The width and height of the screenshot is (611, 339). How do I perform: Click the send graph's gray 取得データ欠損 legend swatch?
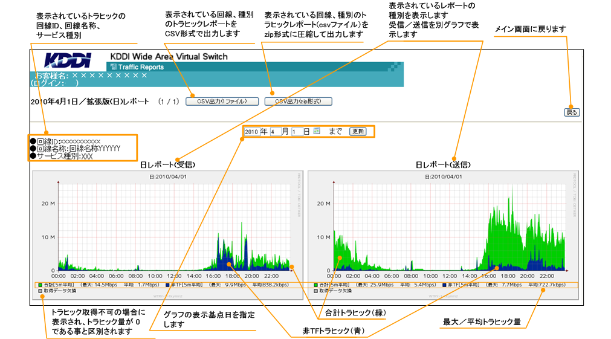pos(316,291)
